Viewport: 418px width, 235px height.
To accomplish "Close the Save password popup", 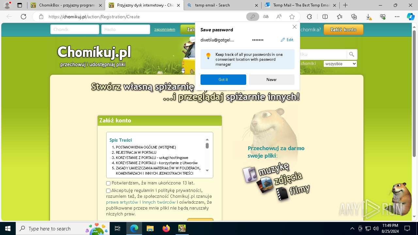I will 295,27.
